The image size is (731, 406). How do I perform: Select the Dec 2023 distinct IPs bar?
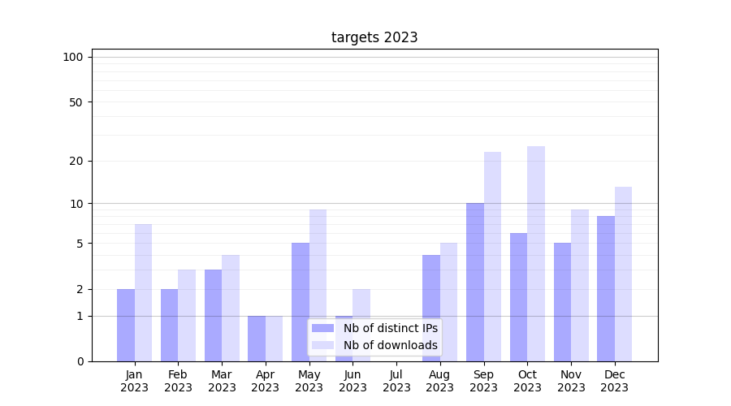[x=606, y=288]
